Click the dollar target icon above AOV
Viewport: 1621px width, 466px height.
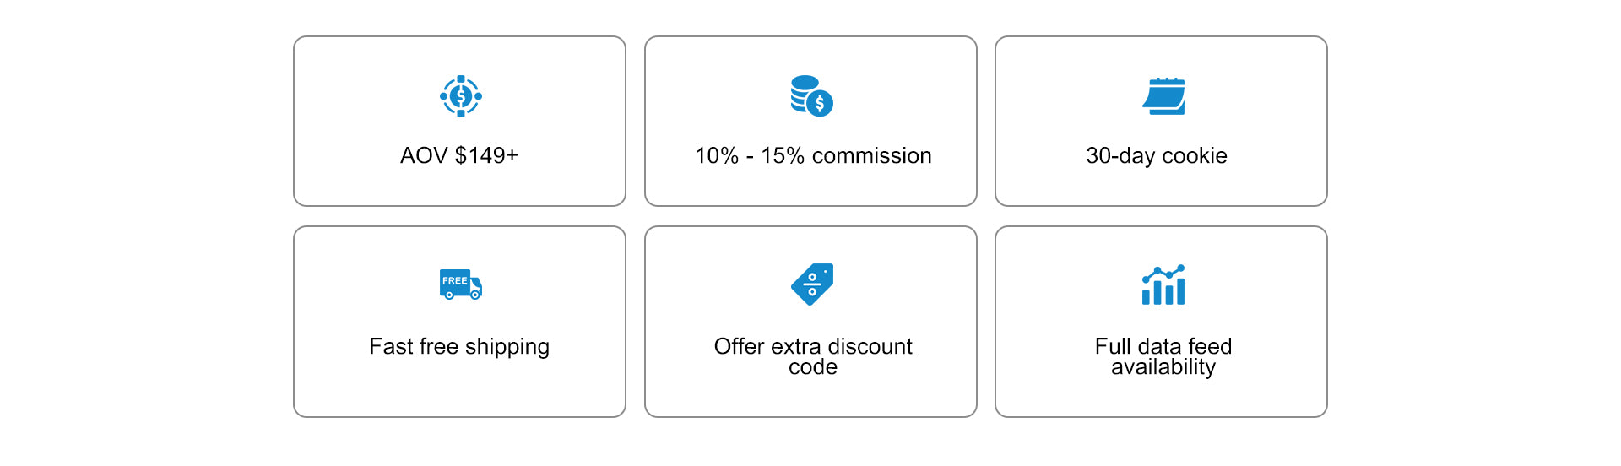click(460, 96)
